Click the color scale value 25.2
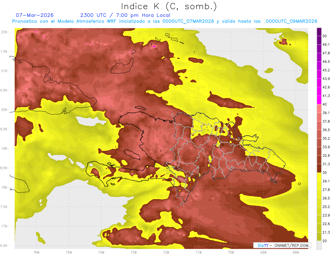This screenshot has width=332, height=256. click(326, 207)
